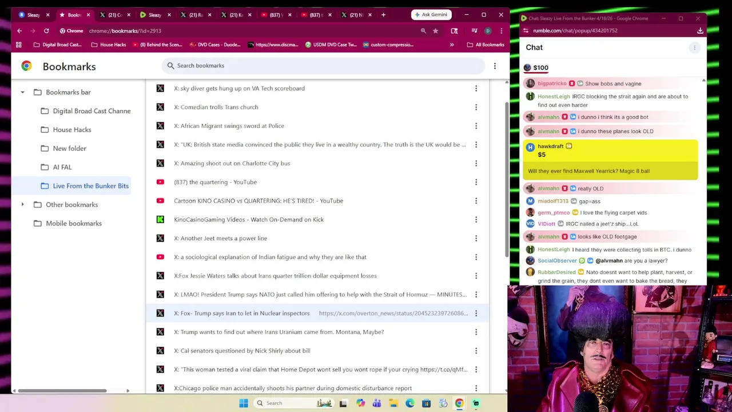
Task: Open File Explorer from the taskbar
Action: 393,403
